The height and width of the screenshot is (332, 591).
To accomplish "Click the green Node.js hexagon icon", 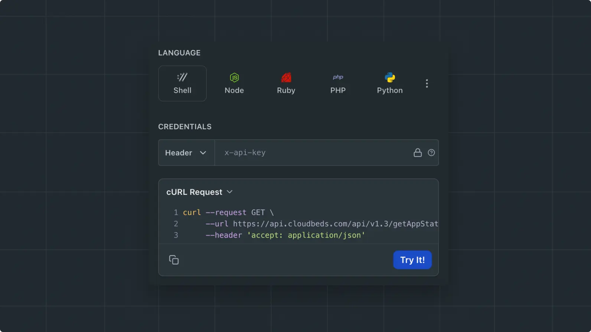I will click(x=234, y=77).
